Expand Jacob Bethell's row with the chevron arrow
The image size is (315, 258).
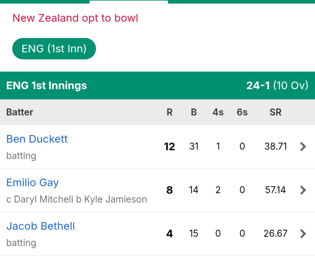[x=303, y=234]
